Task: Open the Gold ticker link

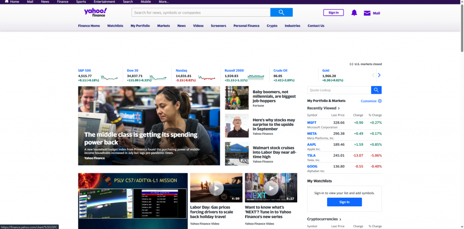Action: click(x=325, y=71)
